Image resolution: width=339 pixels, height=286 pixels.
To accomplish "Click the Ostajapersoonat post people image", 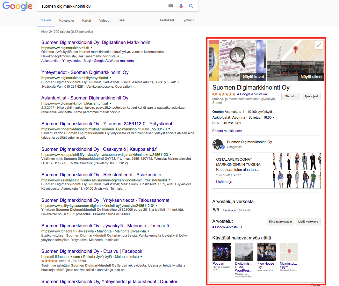I will (297, 171).
